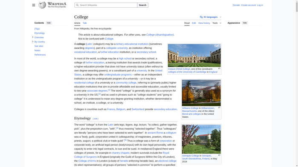Follow the electoral college link
The width and height of the screenshot is (298, 167).
click(167, 161)
